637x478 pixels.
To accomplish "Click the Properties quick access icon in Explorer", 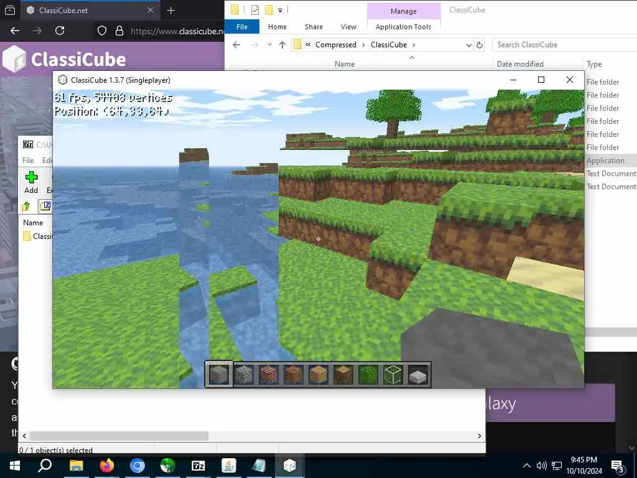I will (254, 10).
